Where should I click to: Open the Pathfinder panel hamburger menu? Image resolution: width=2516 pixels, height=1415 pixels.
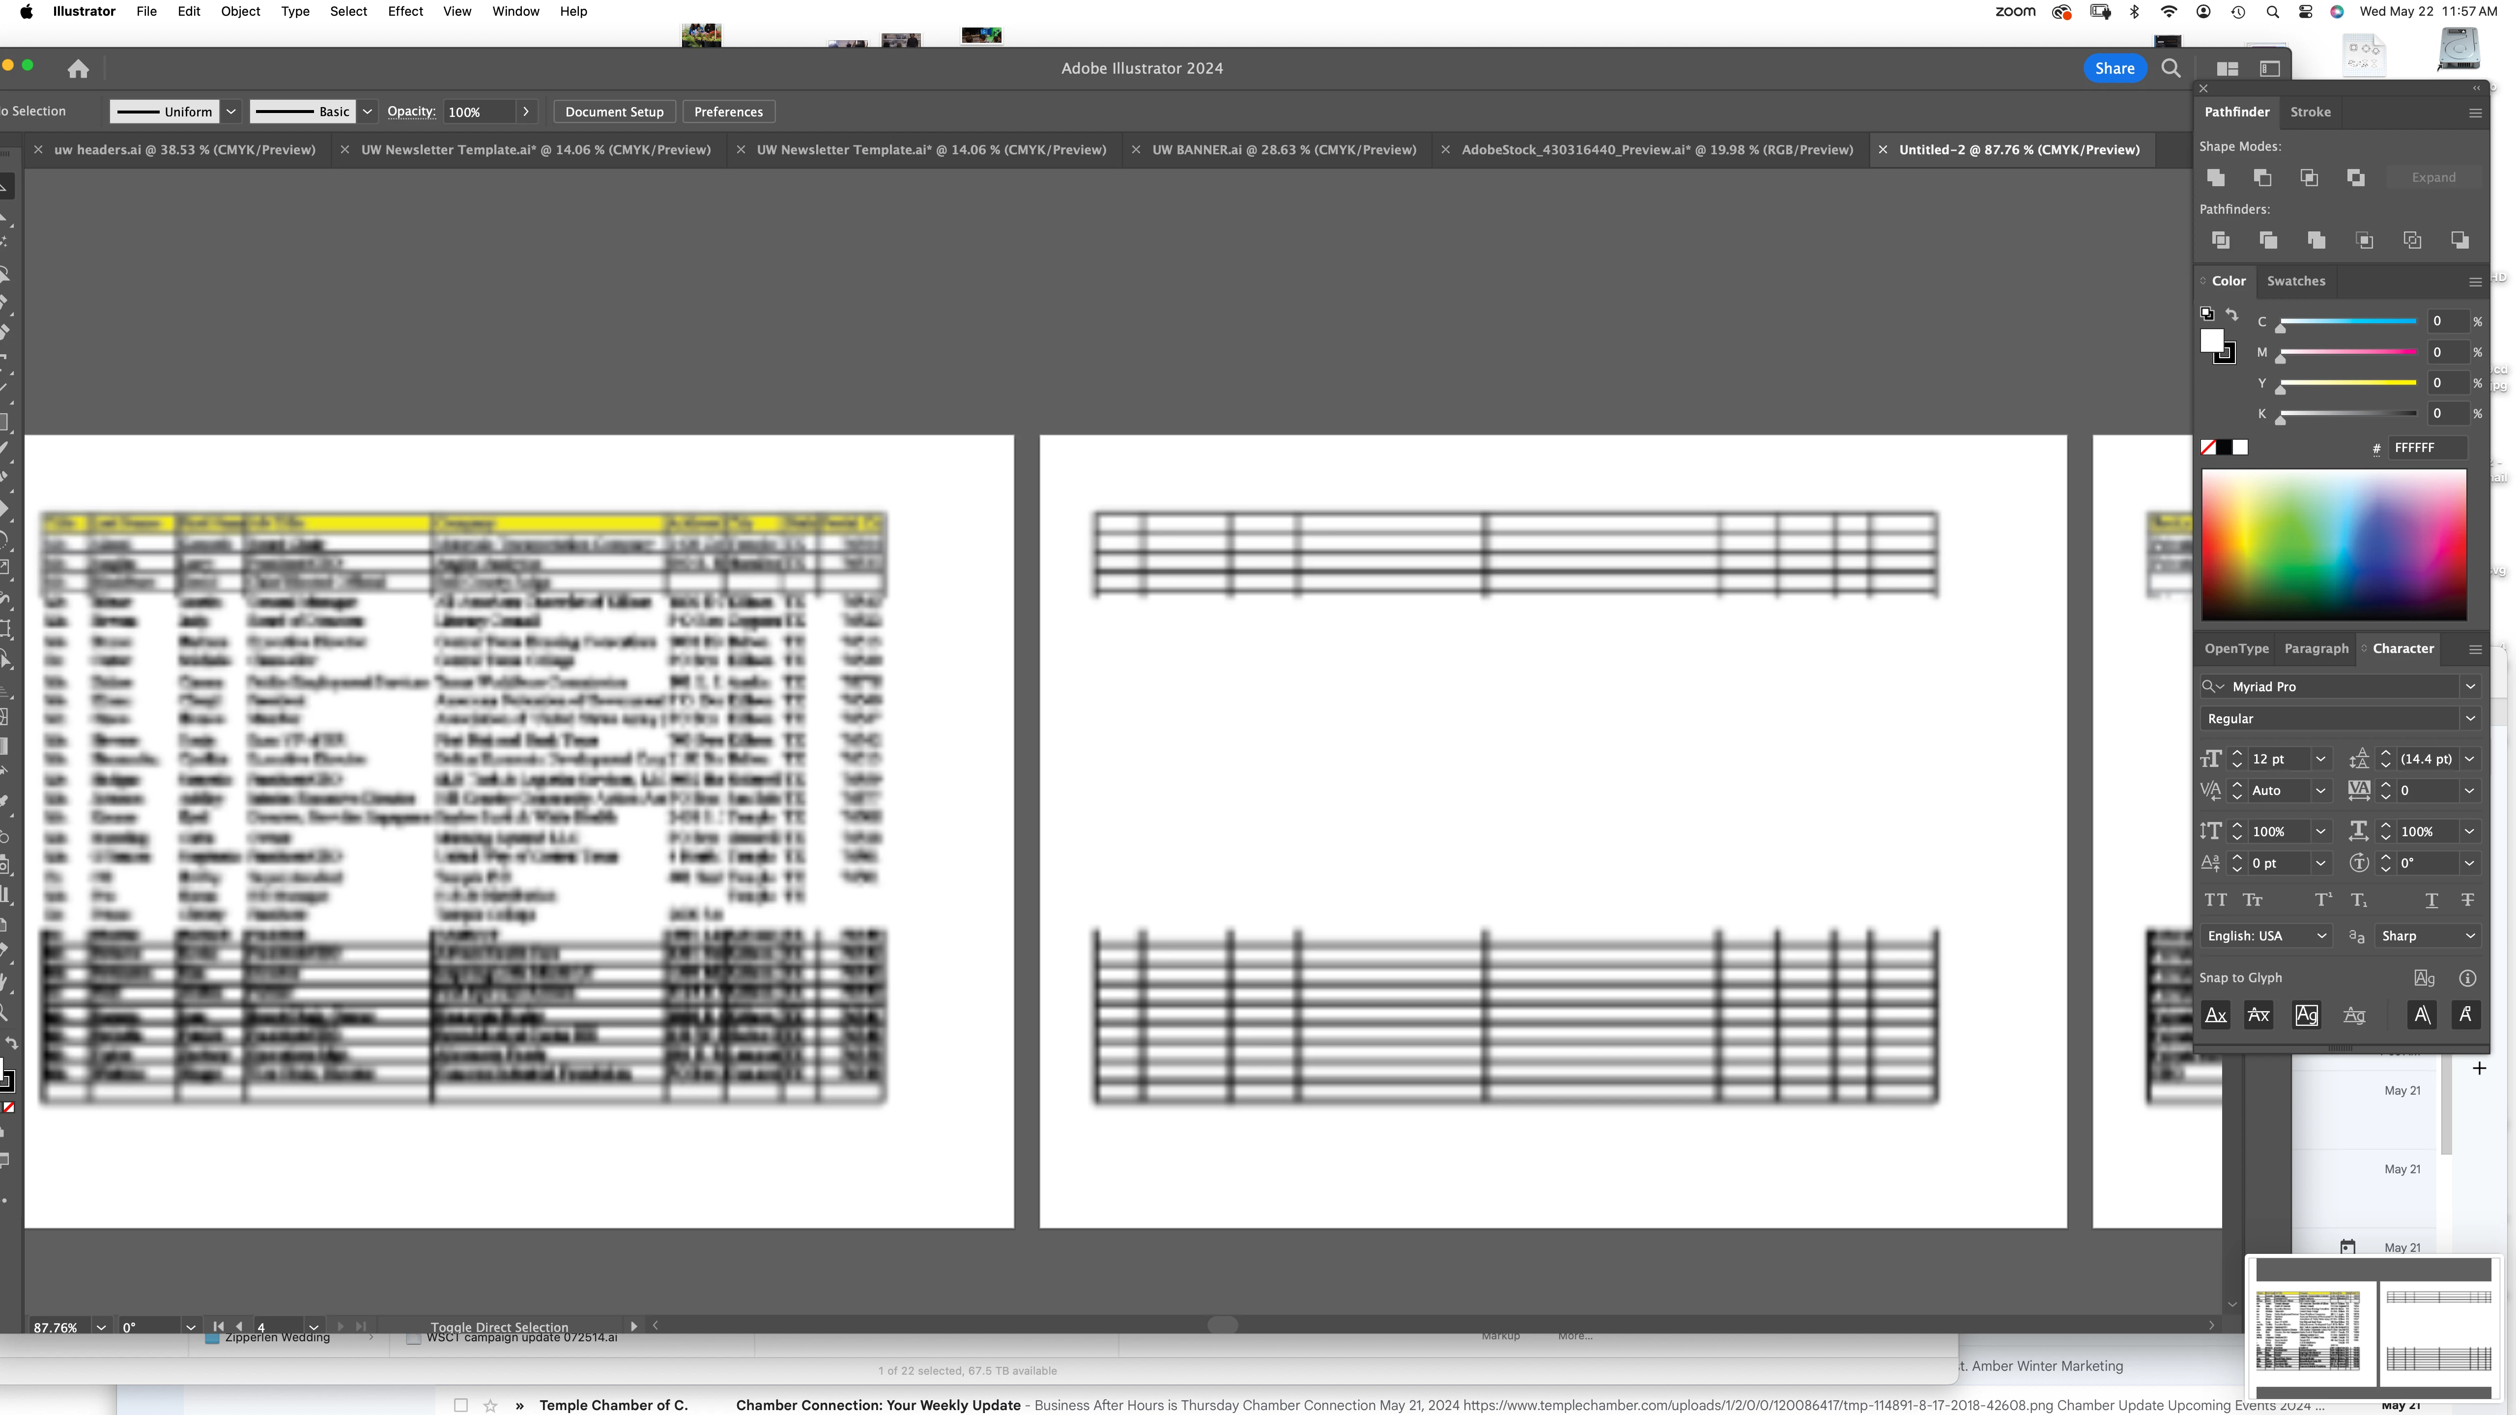[2475, 113]
